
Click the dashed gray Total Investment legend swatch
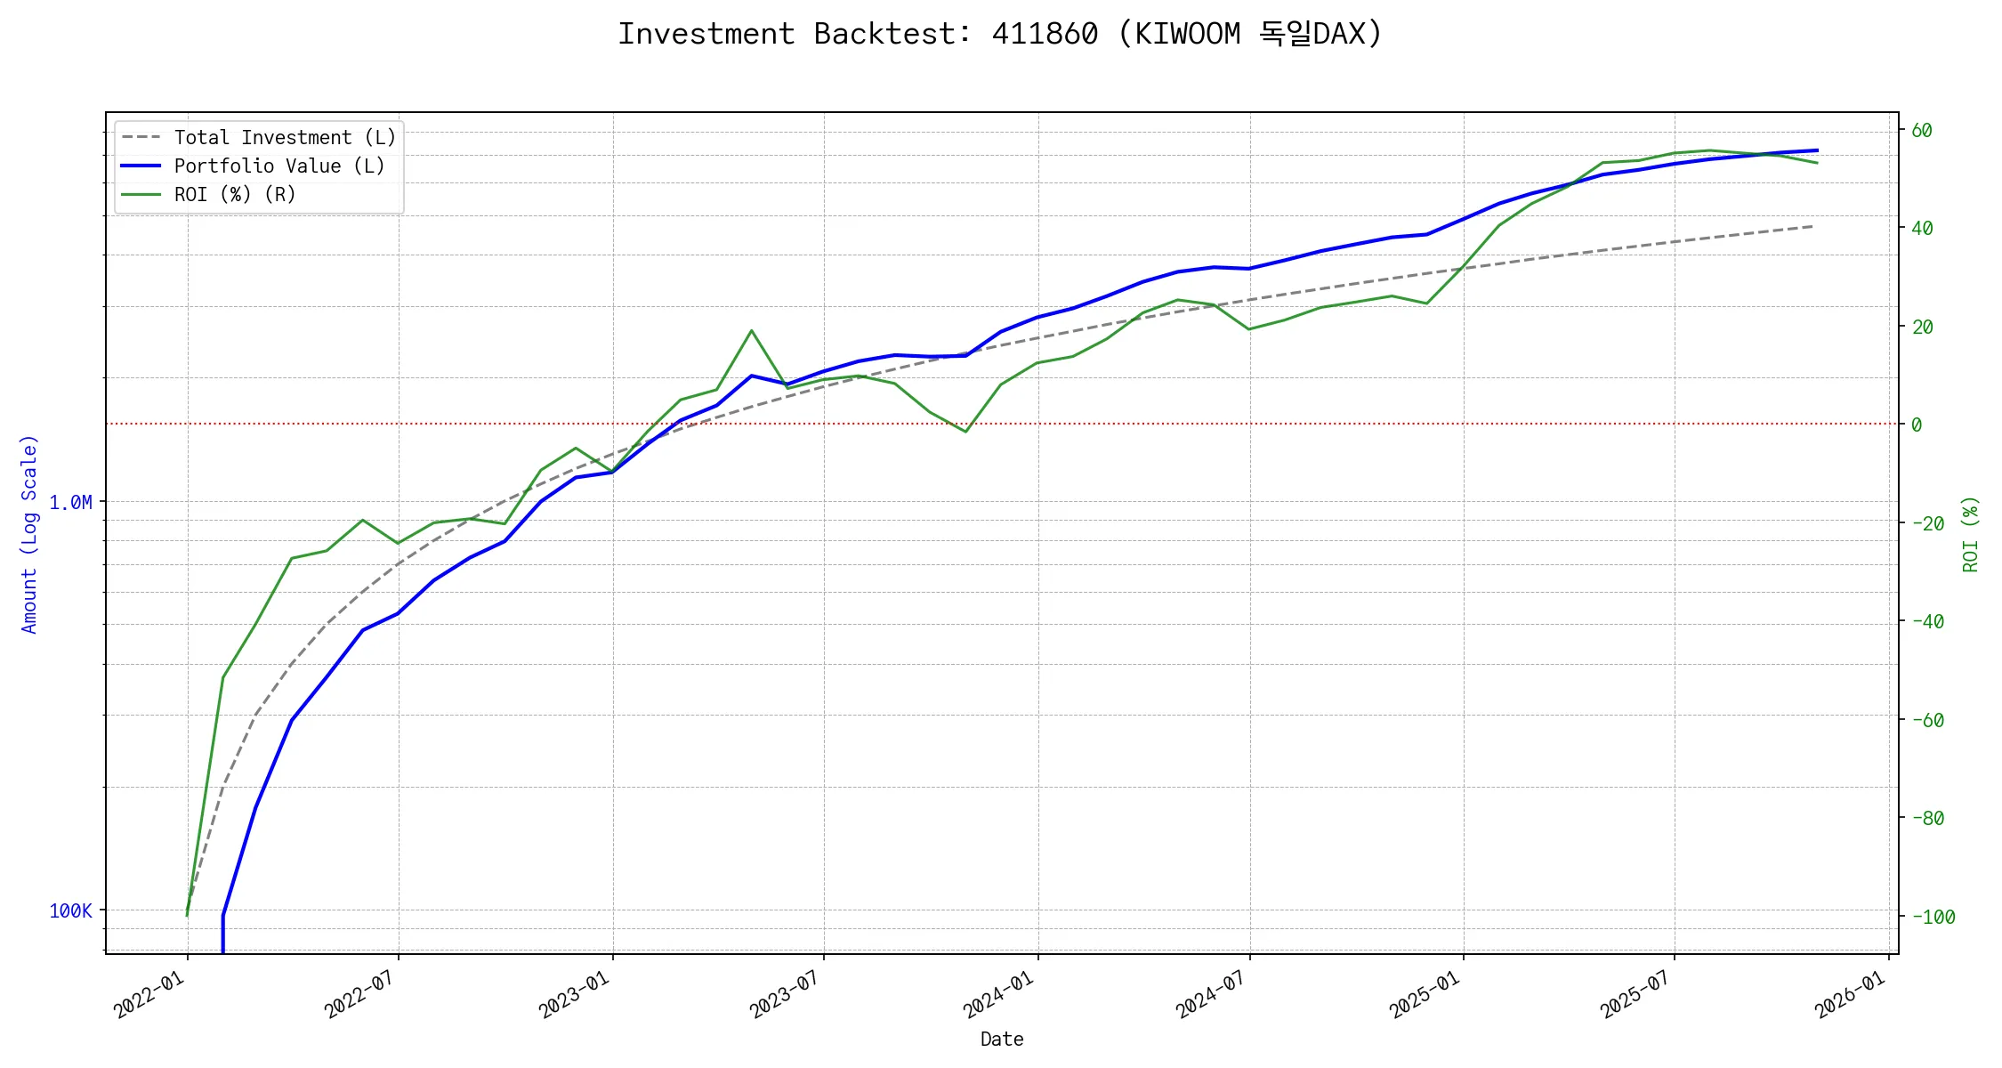(x=141, y=138)
